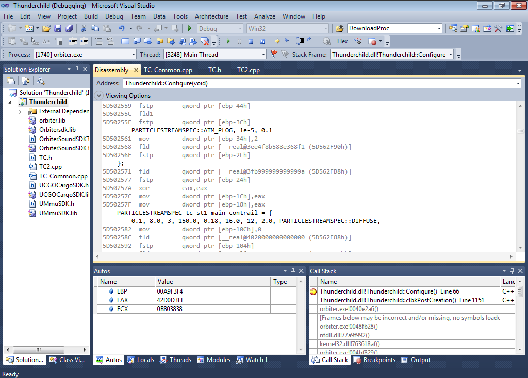Image resolution: width=528 pixels, height=378 pixels.
Task: Continue debugging with the green play icon
Action: [228, 41]
